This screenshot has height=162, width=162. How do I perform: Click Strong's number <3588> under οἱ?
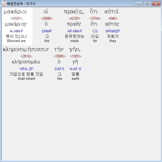coord(47,18)
